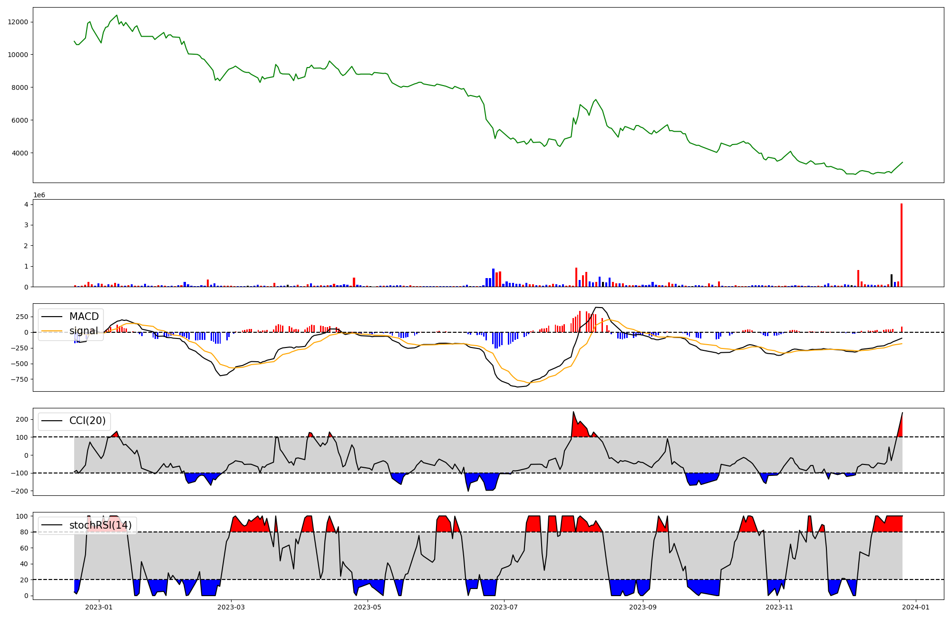Click the MACD legend entry
Screen dimensions: 951x618
84,317
